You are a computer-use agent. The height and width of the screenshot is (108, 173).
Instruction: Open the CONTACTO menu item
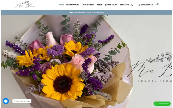(124, 5)
